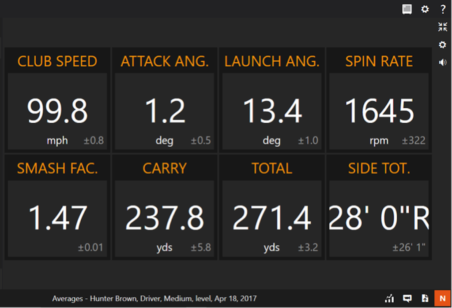Screen dimensions: 452x308
Task: Open the bar chart statistics icon
Action: coord(389,298)
